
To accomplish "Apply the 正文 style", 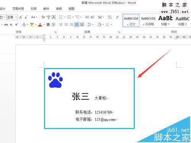I will tap(131, 21).
